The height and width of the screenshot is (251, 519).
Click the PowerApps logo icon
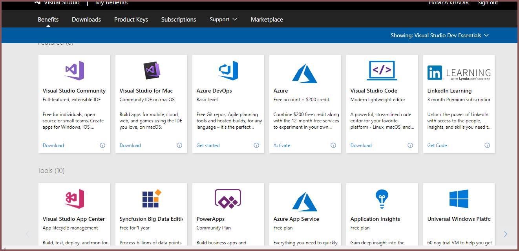[228, 199]
